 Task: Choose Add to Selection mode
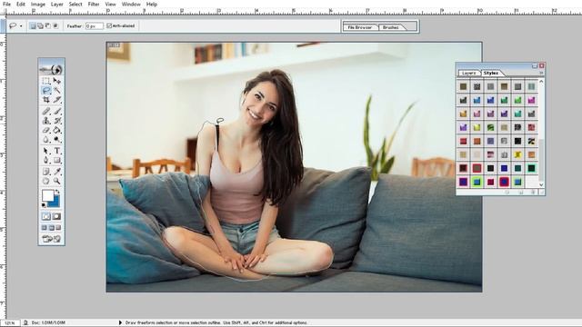click(x=40, y=25)
